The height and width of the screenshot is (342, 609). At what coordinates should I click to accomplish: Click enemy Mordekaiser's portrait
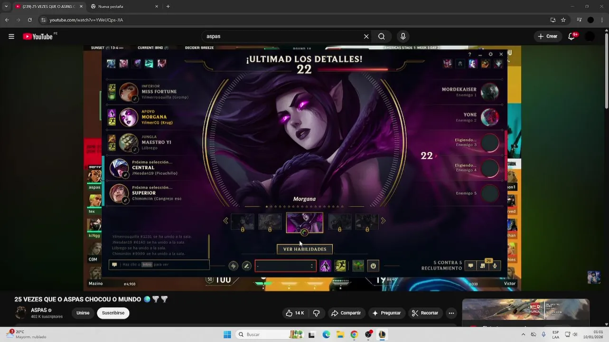point(490,92)
